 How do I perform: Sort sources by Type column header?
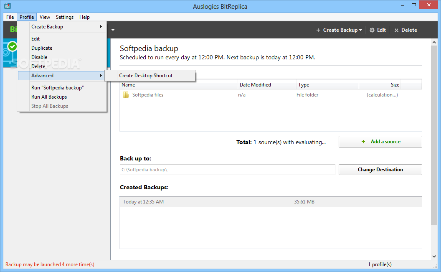[x=328, y=85]
